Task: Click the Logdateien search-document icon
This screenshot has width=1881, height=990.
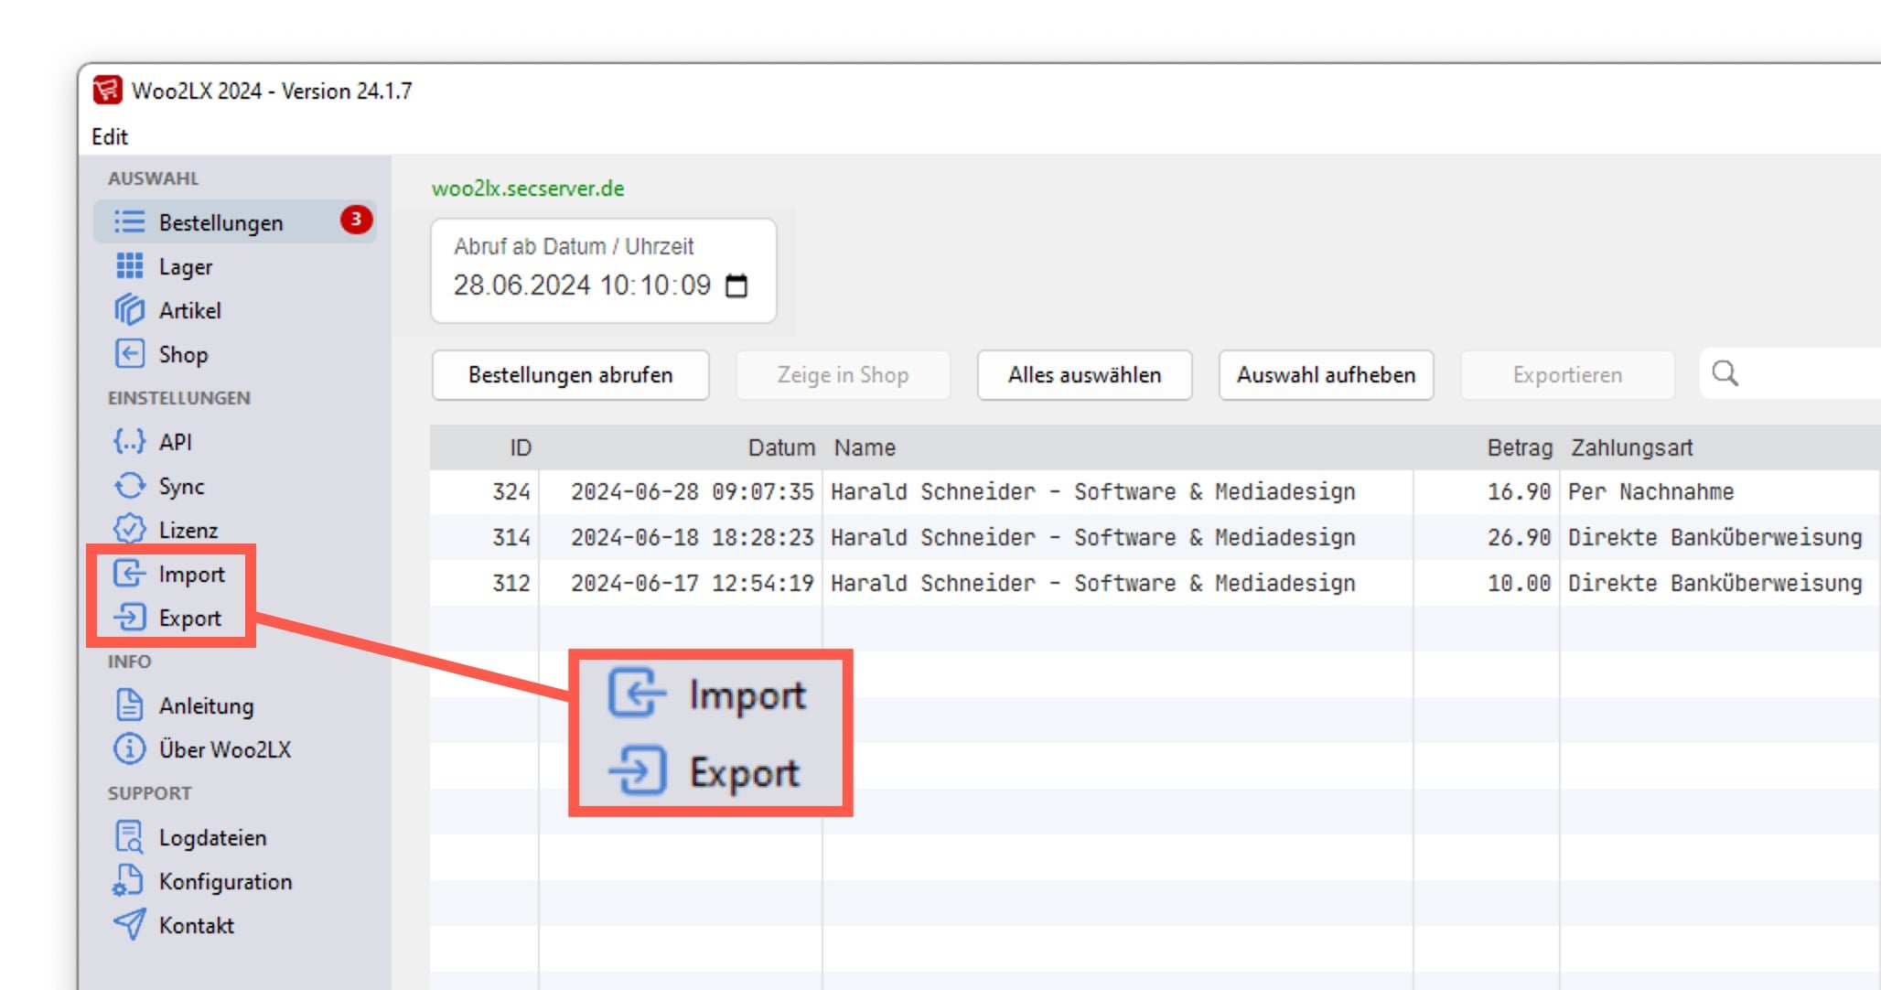Action: [x=129, y=837]
